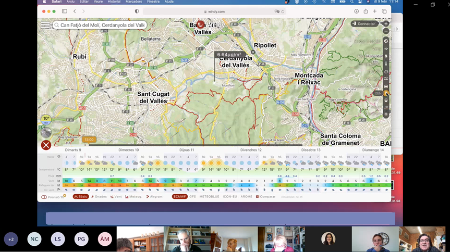
Task: Select the Dijous 11 day header
Action: pos(187,150)
